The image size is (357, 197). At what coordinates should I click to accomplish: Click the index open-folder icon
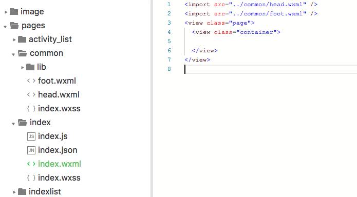point(22,123)
